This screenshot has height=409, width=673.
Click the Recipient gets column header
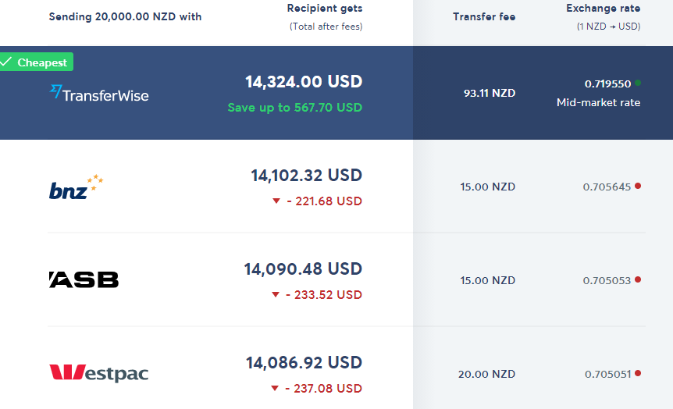(325, 9)
